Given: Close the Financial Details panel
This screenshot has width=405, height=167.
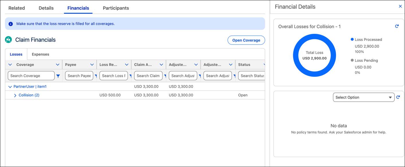Looking at the screenshot, I should pyautogui.click(x=400, y=6).
